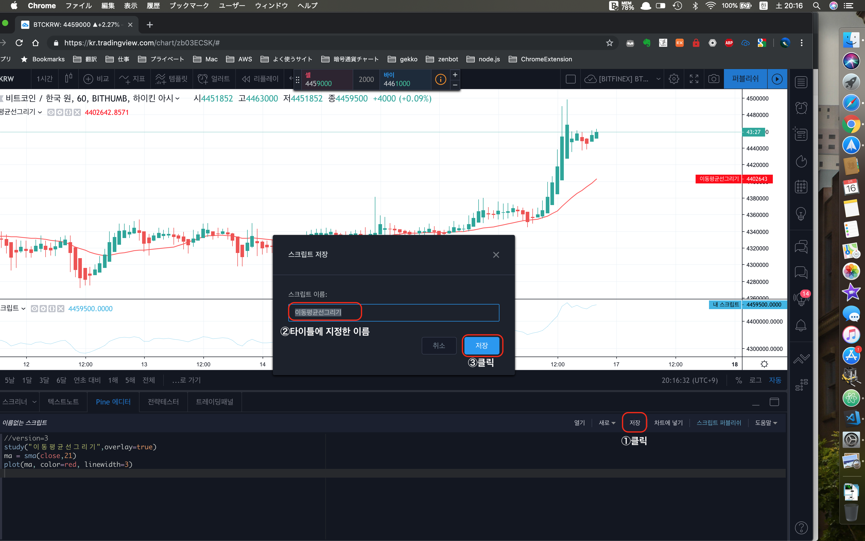Open the streams panel with badge 14

(x=801, y=298)
